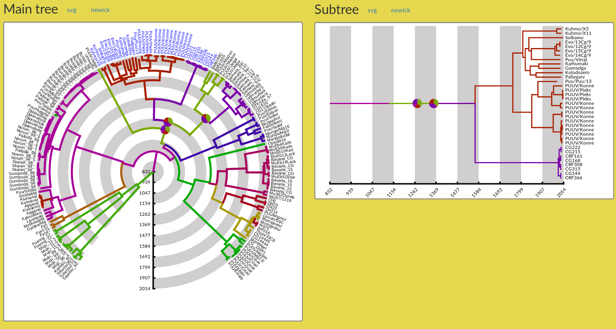Viewport: 616px width, 329px height.
Task: Click the Kolodozero leaf label
Action: 577,72
